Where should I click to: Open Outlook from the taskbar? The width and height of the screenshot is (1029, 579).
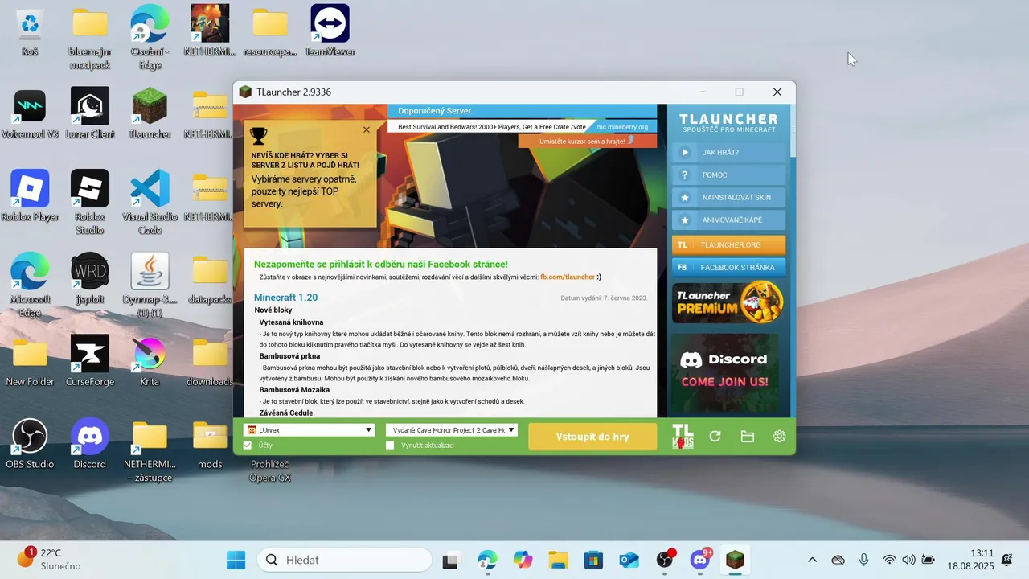pos(629,560)
